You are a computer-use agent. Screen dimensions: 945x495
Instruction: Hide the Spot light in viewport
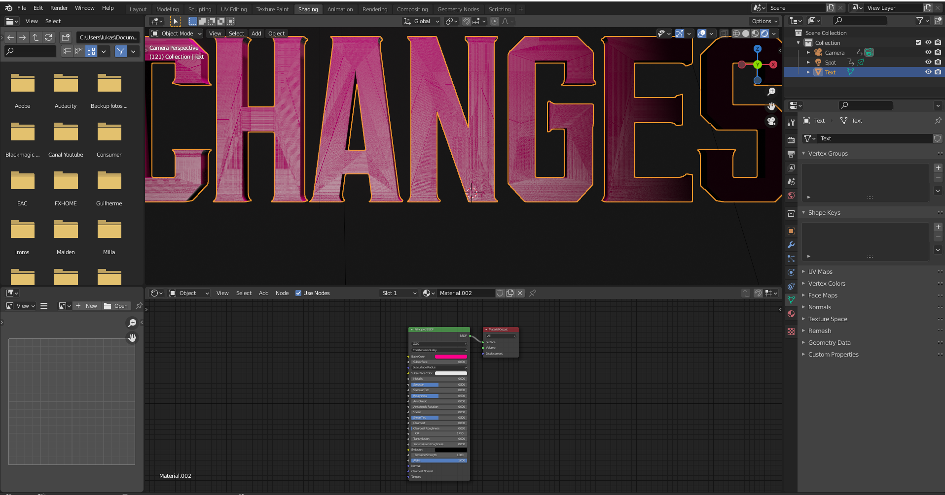tap(928, 63)
